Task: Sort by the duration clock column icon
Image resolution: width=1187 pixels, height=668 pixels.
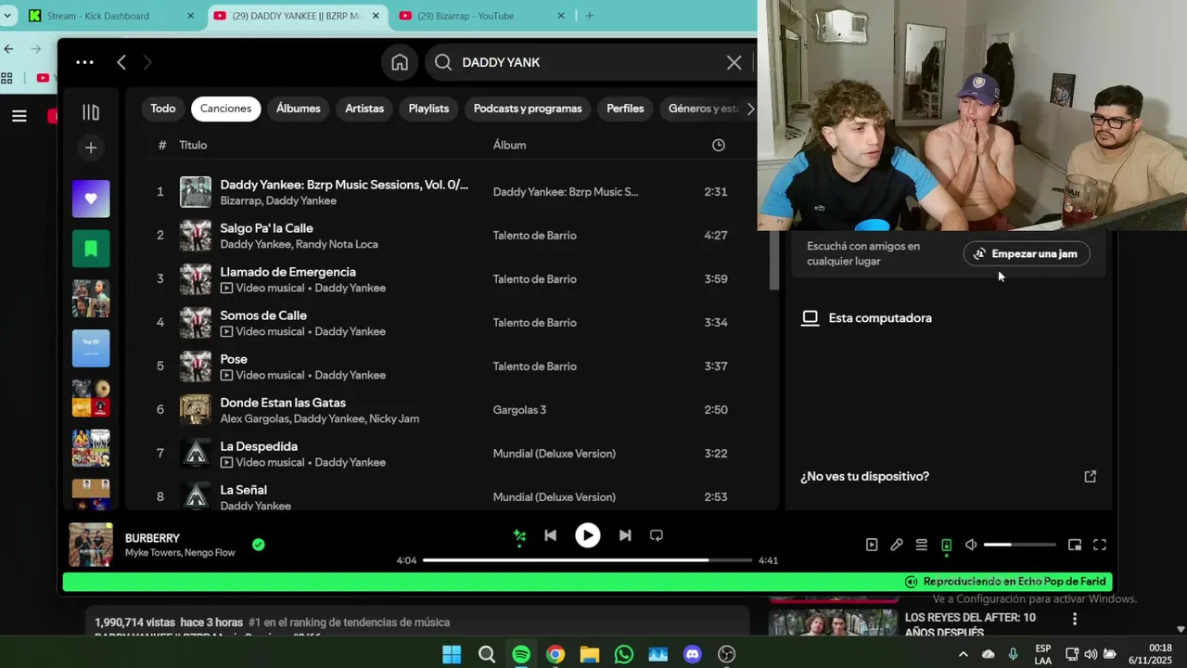Action: [719, 145]
